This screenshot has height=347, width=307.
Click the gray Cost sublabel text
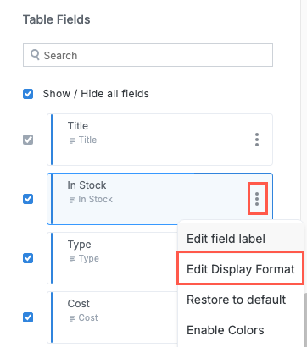click(x=88, y=317)
